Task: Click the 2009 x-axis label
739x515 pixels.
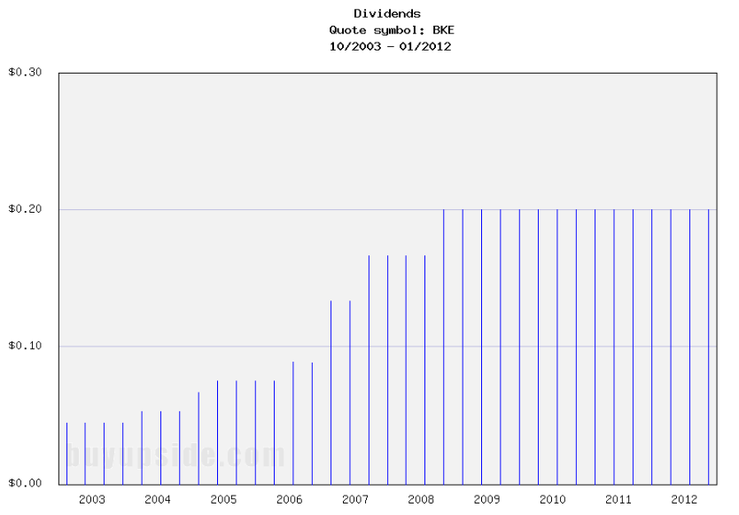Action: [486, 499]
